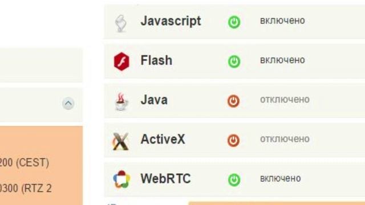Click the colorful WebRTC logo icon
This screenshot has width=365, height=205.
point(121,179)
